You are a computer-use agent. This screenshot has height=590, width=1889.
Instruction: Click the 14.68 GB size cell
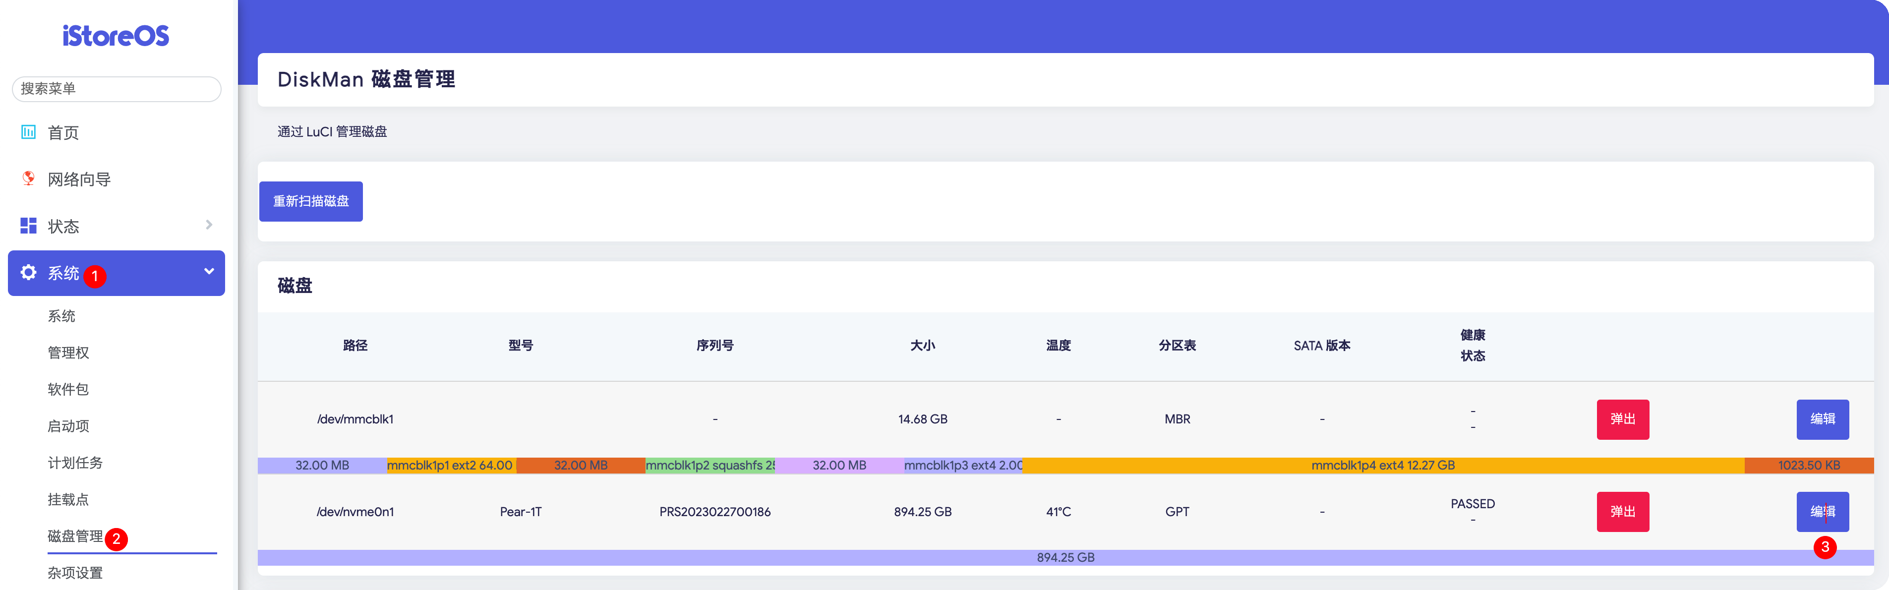click(x=923, y=419)
